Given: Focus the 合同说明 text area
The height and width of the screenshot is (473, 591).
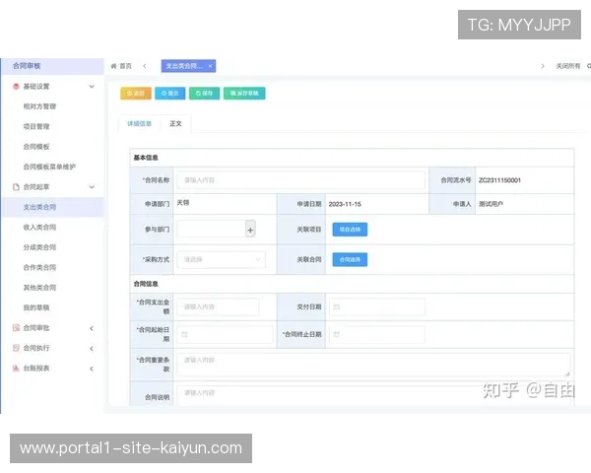Looking at the screenshot, I should coord(373,396).
